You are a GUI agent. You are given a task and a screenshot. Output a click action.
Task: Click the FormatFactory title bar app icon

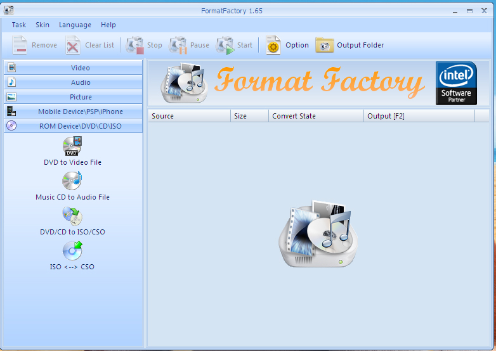8,10
